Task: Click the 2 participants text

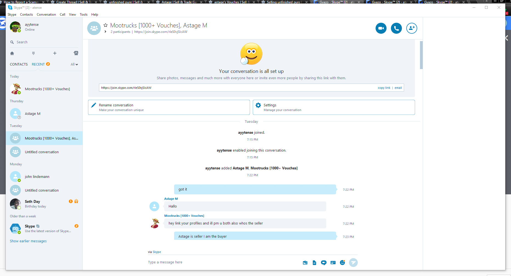Action: (120, 32)
